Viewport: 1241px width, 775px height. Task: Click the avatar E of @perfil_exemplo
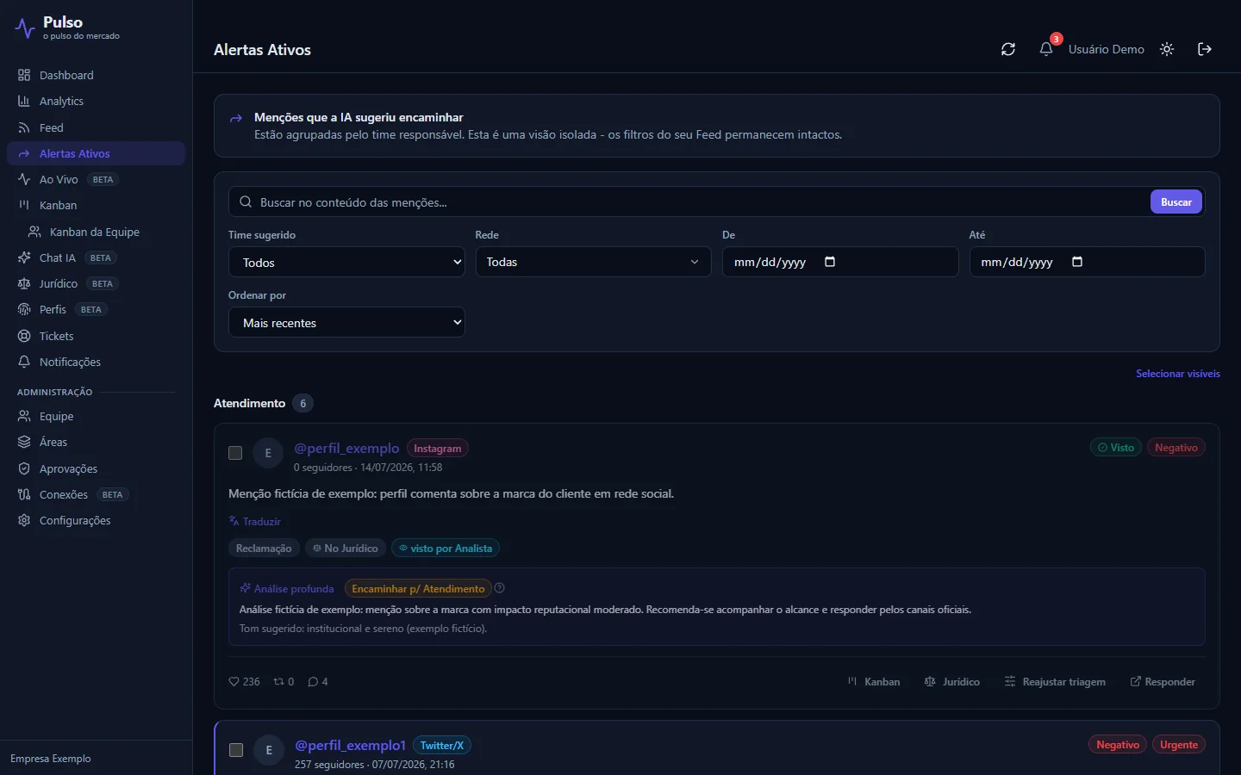[268, 453]
